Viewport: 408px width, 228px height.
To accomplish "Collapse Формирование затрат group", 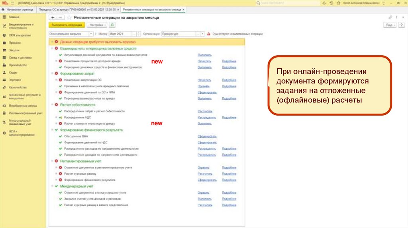I will click(52, 73).
